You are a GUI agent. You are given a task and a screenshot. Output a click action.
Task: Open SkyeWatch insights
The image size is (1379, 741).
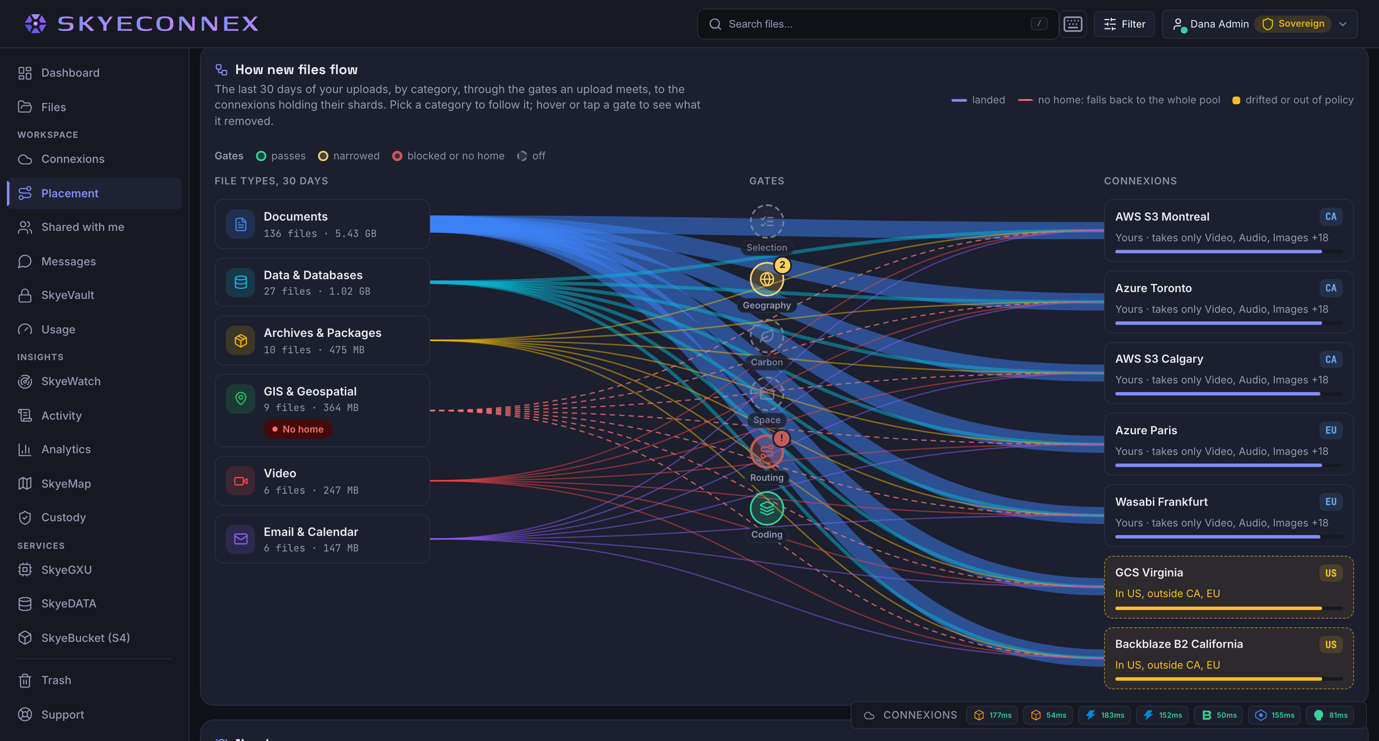(x=94, y=381)
